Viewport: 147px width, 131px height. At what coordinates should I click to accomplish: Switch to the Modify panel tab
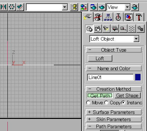(98, 17)
